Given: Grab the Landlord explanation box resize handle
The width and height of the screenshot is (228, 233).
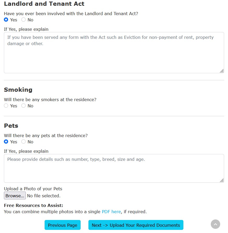Looking at the screenshot, I should (x=221, y=71).
